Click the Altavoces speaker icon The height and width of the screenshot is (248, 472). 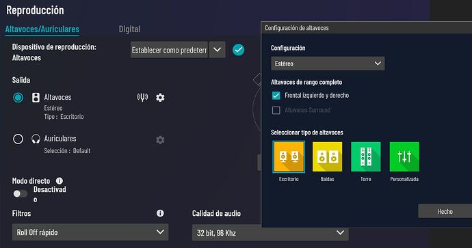tap(36, 98)
